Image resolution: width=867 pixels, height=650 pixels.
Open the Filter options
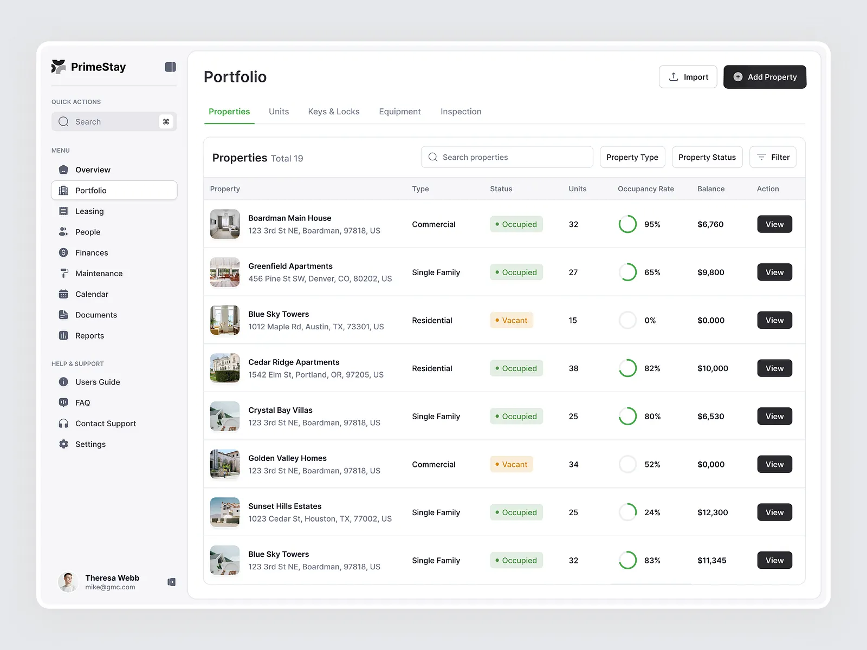[x=772, y=157]
